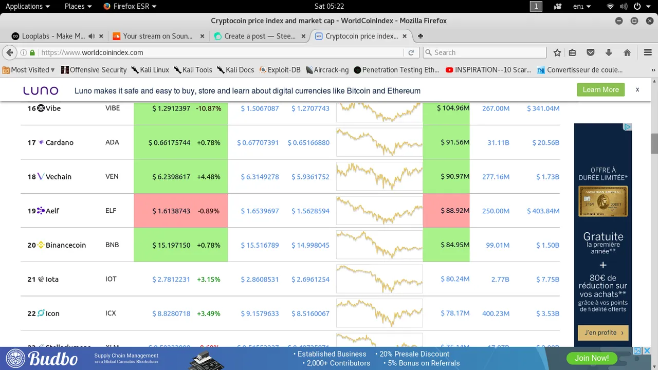The image size is (658, 370).
Task: Click the Aelf coin logo icon
Action: coord(41,211)
